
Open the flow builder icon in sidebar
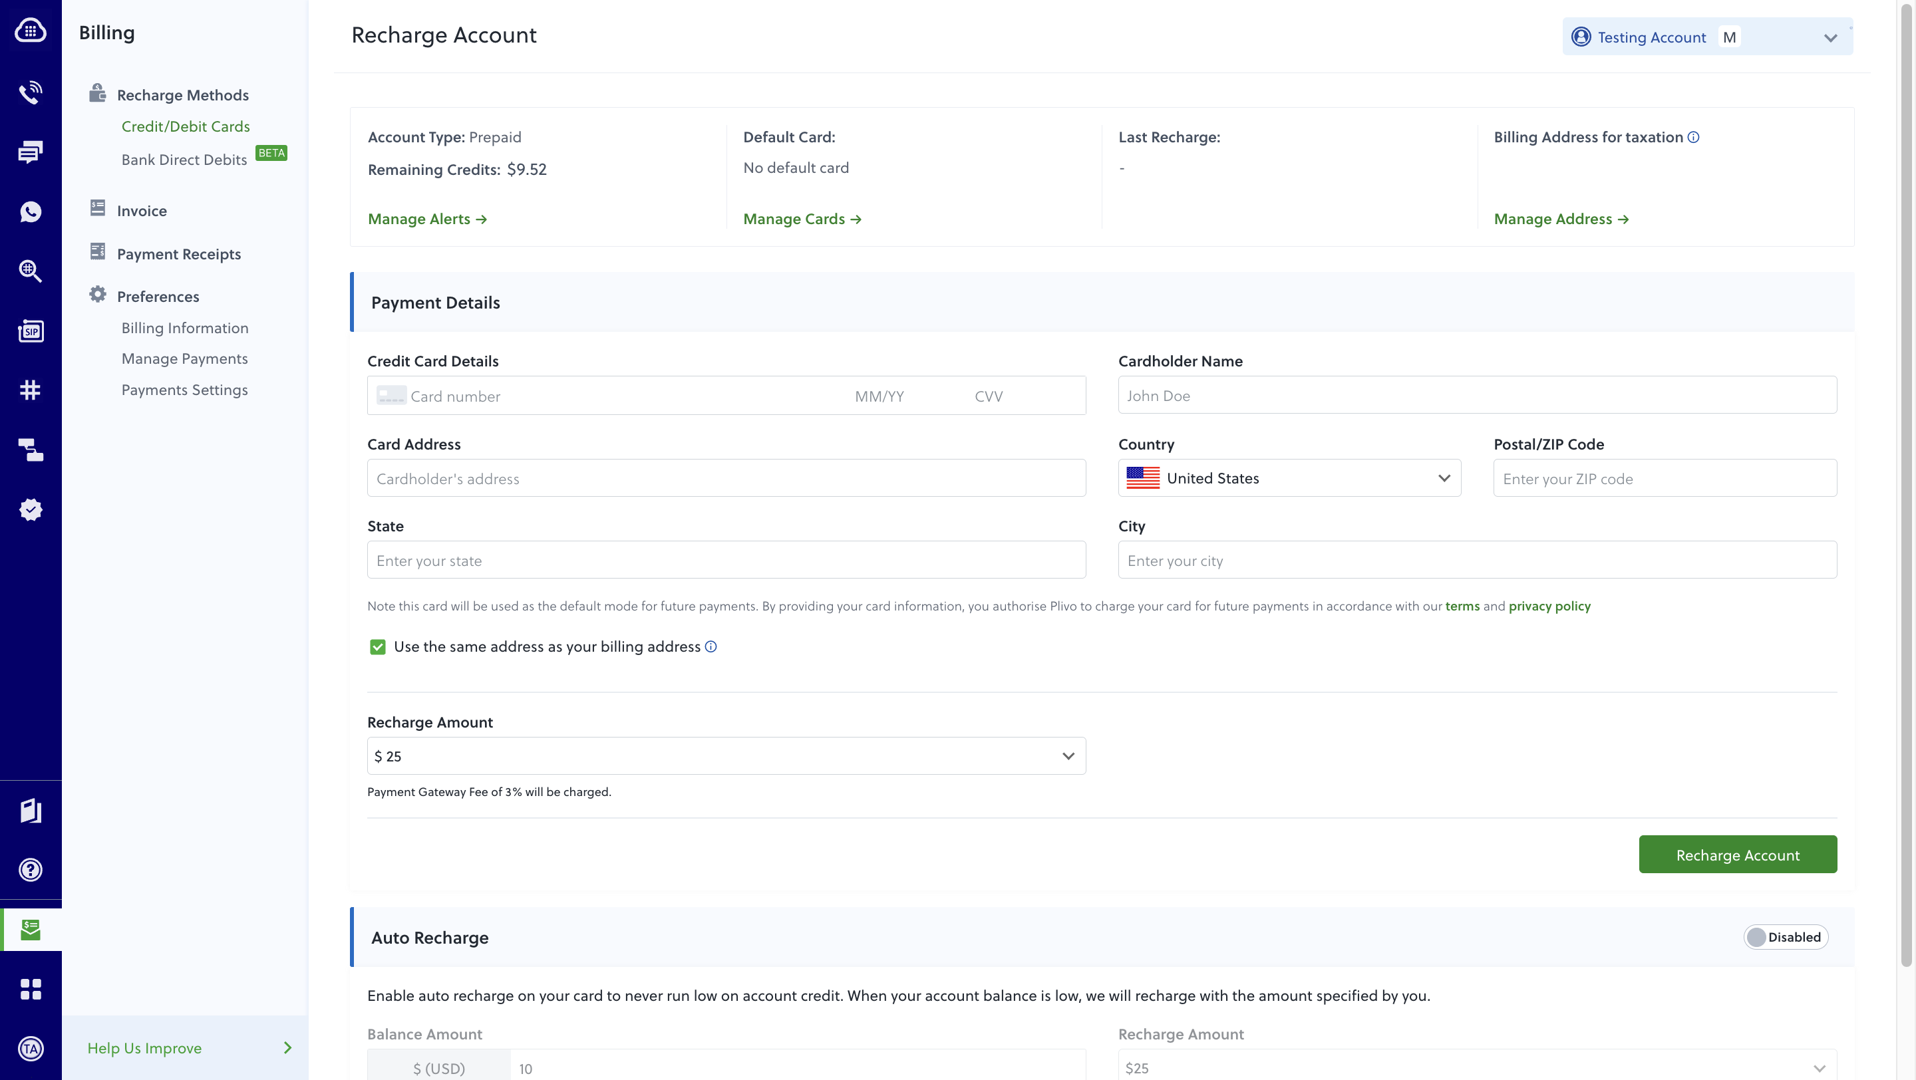31,450
